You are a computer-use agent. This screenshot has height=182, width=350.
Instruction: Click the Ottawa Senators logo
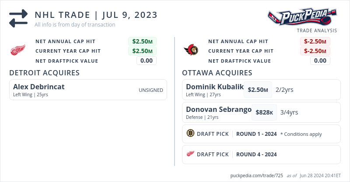pos(191,51)
